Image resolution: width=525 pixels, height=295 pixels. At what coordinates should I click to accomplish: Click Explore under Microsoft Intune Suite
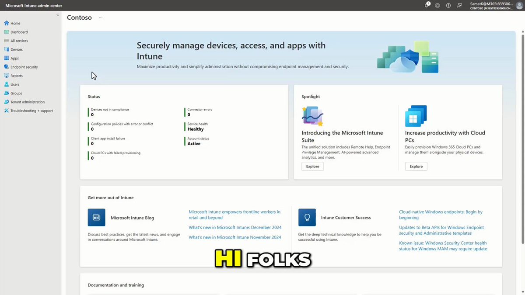[x=312, y=166]
